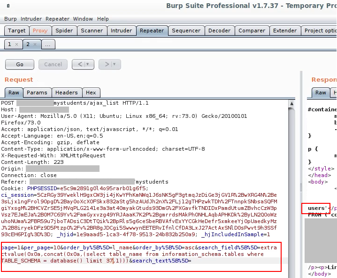Screen dimensions: 337x278
Task: Switch to the Intruder tool tab
Action: (121, 31)
